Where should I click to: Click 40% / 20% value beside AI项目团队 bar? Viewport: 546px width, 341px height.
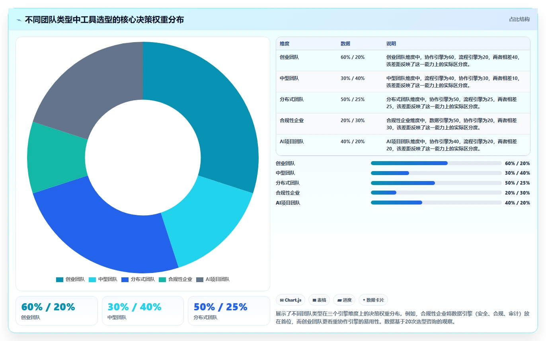click(517, 203)
